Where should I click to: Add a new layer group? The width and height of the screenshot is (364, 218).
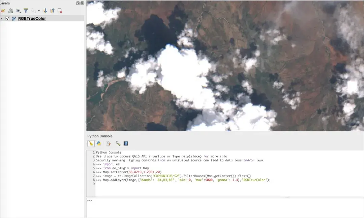click(10, 10)
